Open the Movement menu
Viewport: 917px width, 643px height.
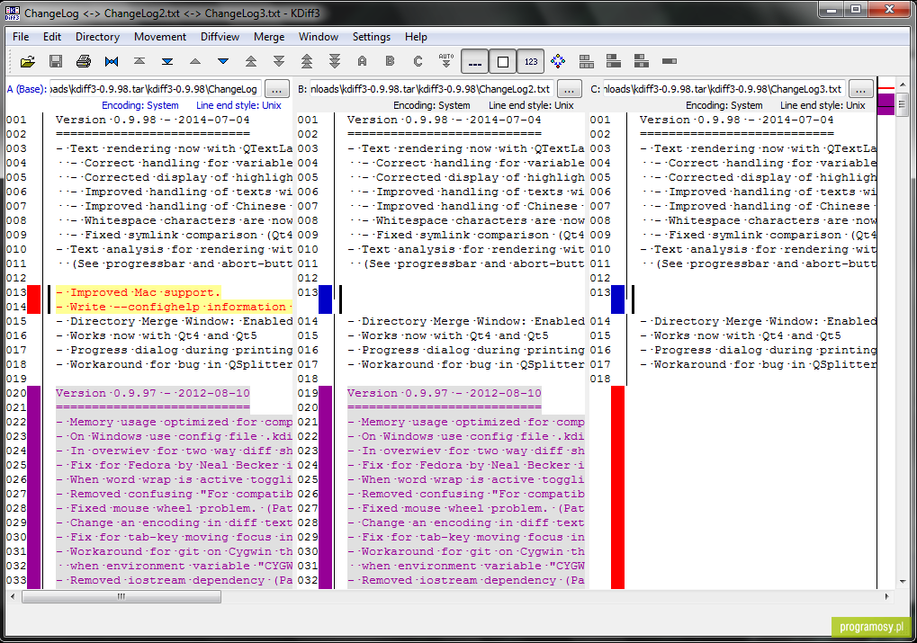(160, 37)
